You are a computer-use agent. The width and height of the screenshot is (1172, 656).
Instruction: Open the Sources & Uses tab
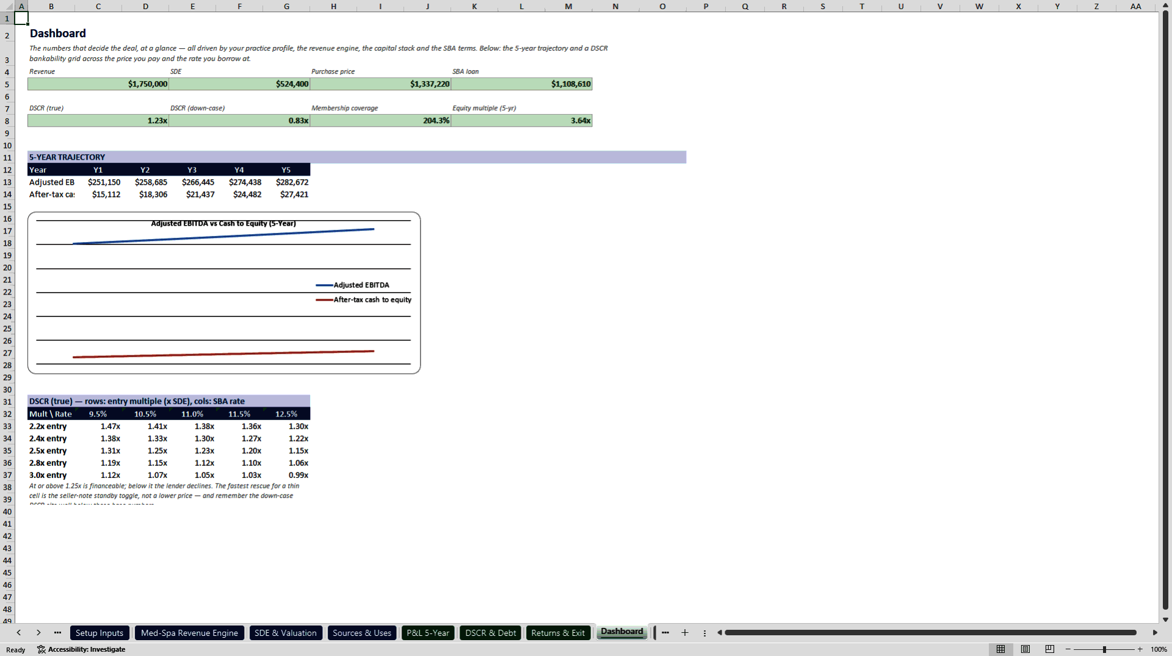tap(362, 633)
